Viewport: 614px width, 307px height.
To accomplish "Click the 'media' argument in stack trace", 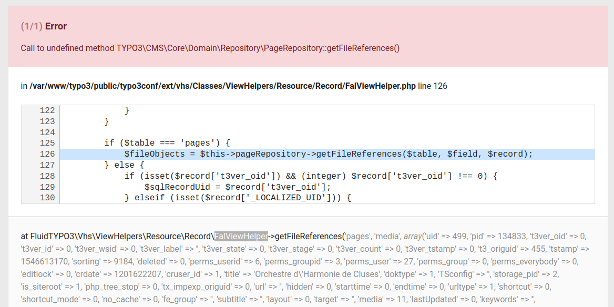I will coord(388,236).
